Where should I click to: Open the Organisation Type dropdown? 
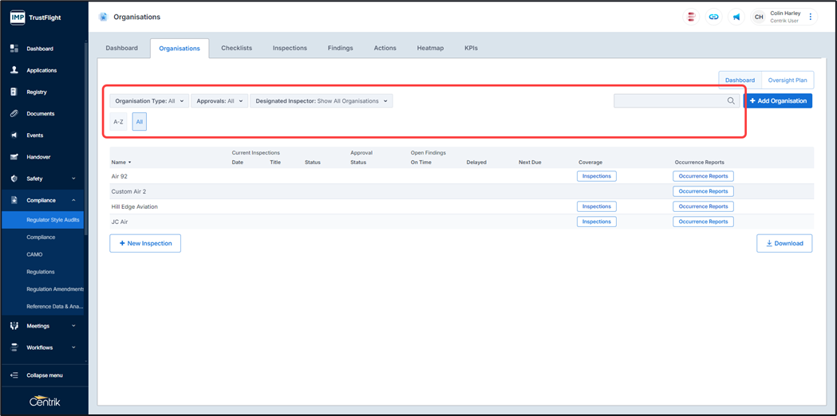coord(149,101)
